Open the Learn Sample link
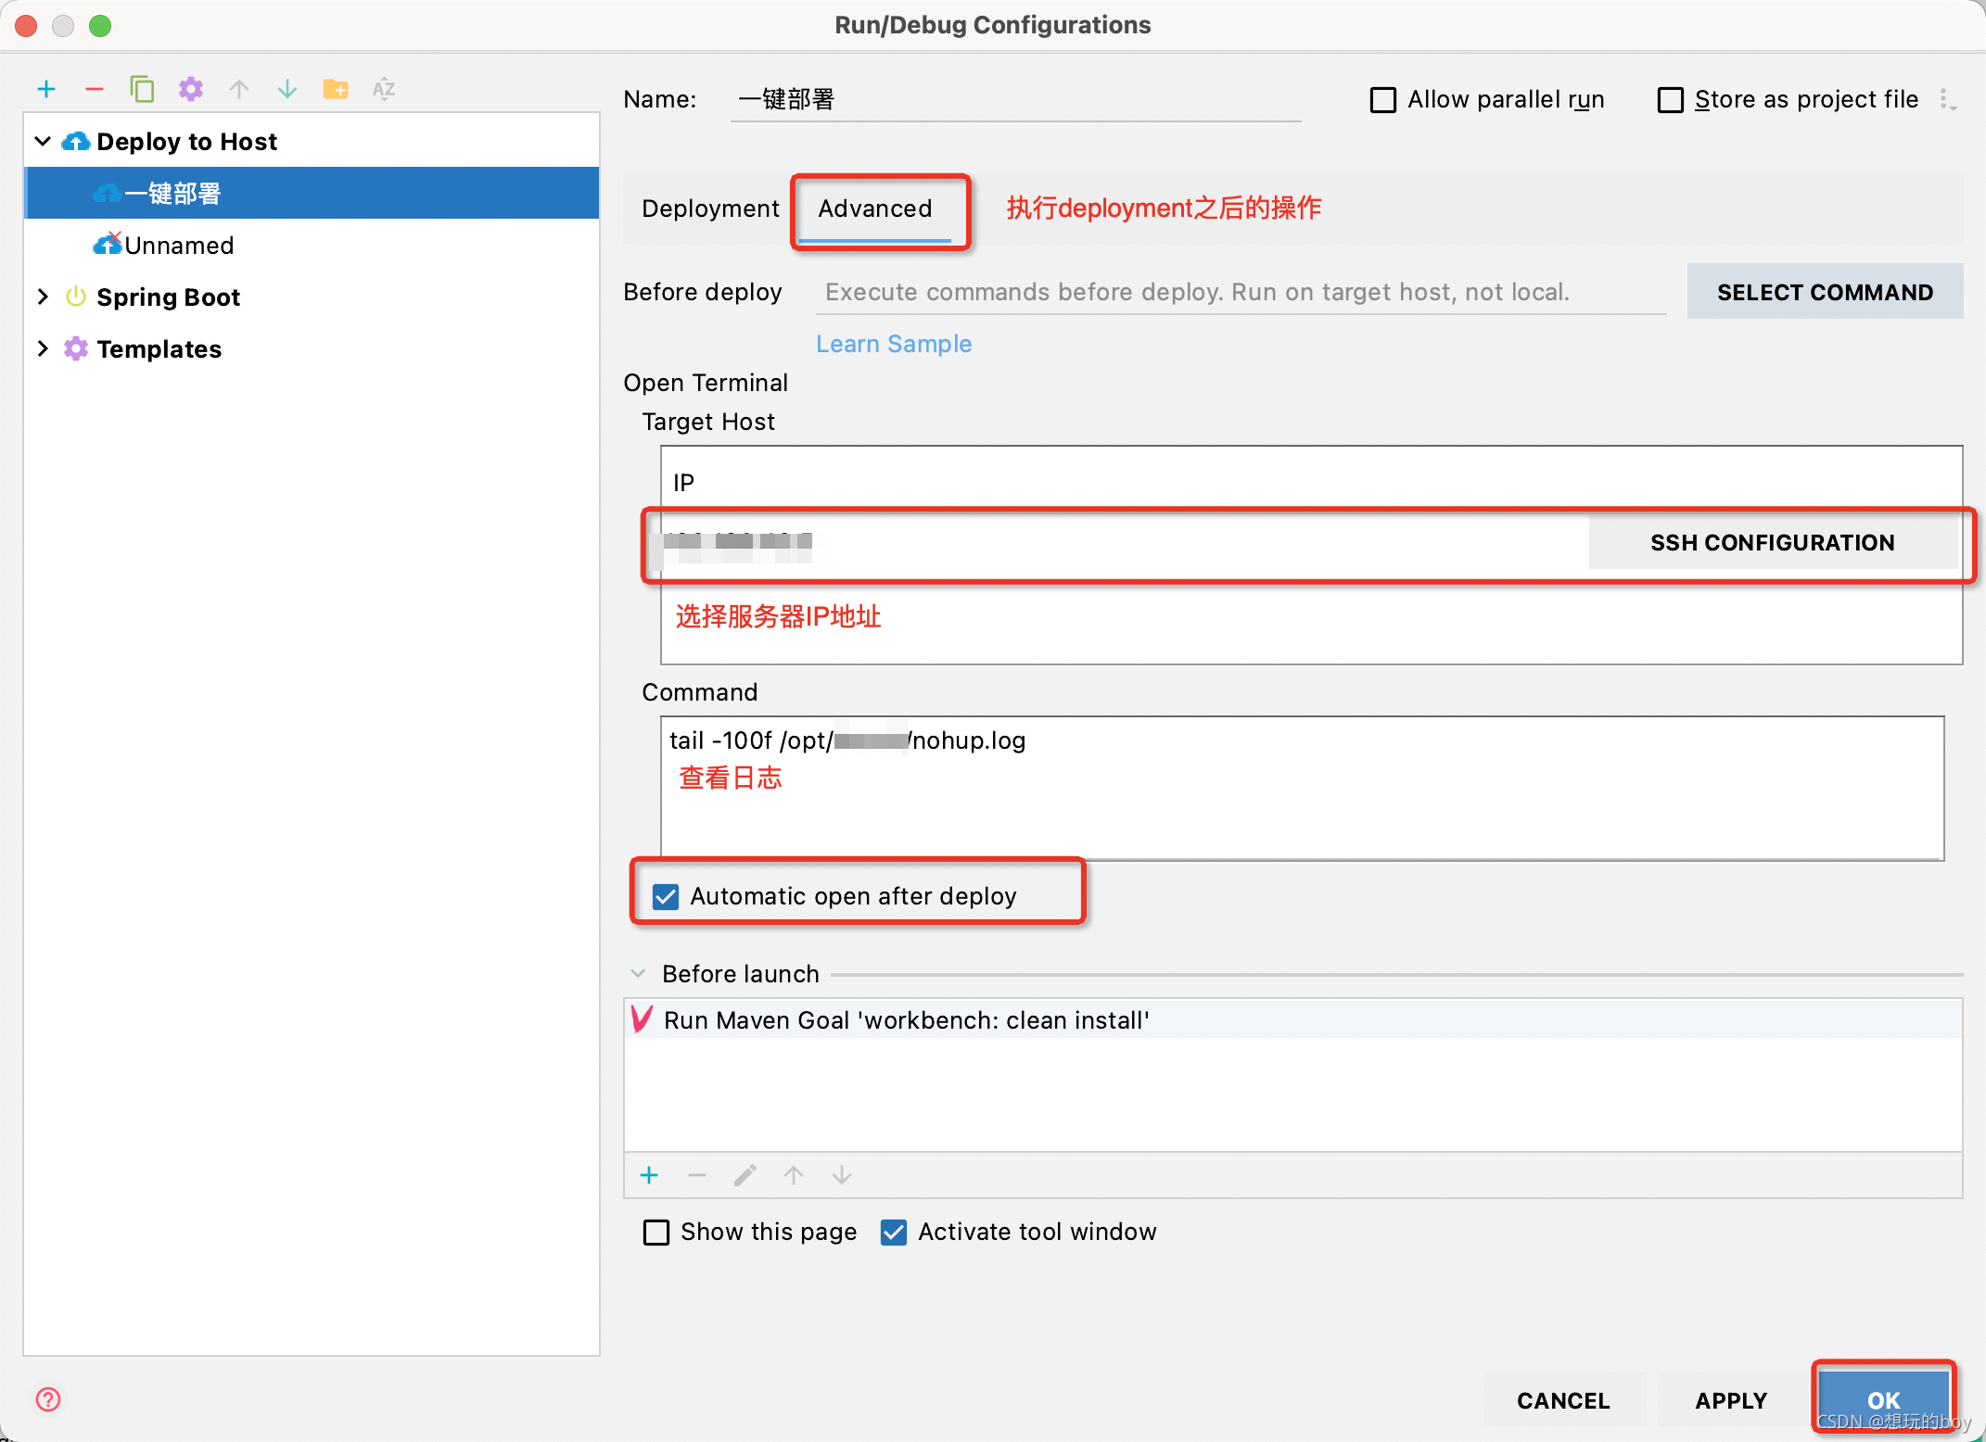Image resolution: width=1986 pixels, height=1442 pixels. tap(894, 344)
